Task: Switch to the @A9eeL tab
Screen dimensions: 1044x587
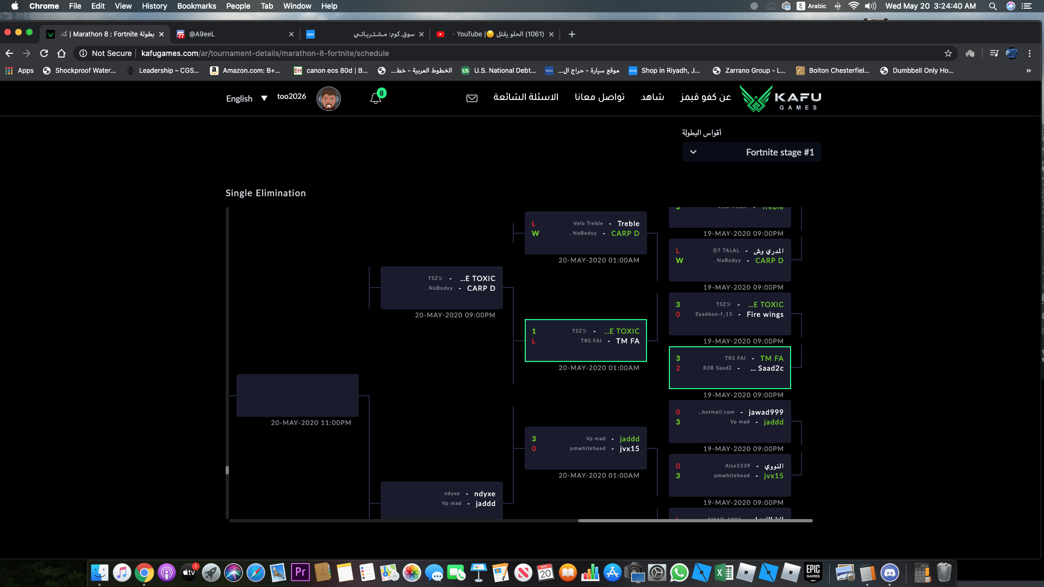Action: click(235, 34)
